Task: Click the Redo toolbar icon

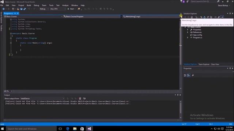Action: click(34, 9)
